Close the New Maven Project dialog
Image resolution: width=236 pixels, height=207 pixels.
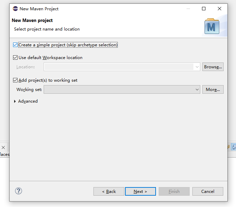pos(220,9)
